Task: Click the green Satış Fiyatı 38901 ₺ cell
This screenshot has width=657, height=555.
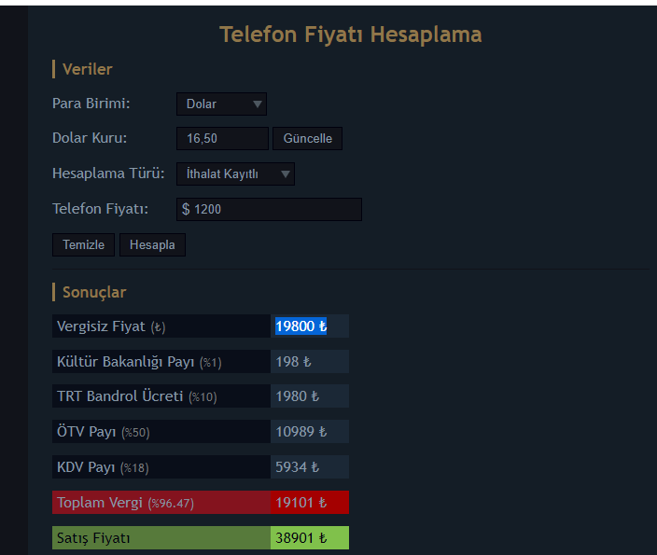Action: [310, 538]
